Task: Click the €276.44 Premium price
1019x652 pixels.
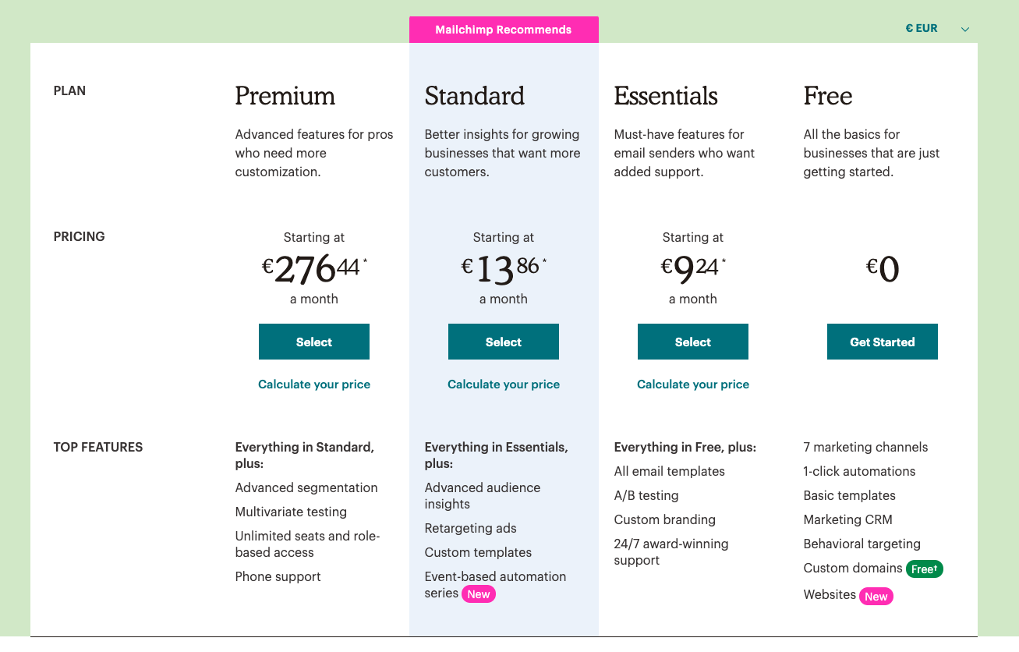Action: tap(313, 269)
